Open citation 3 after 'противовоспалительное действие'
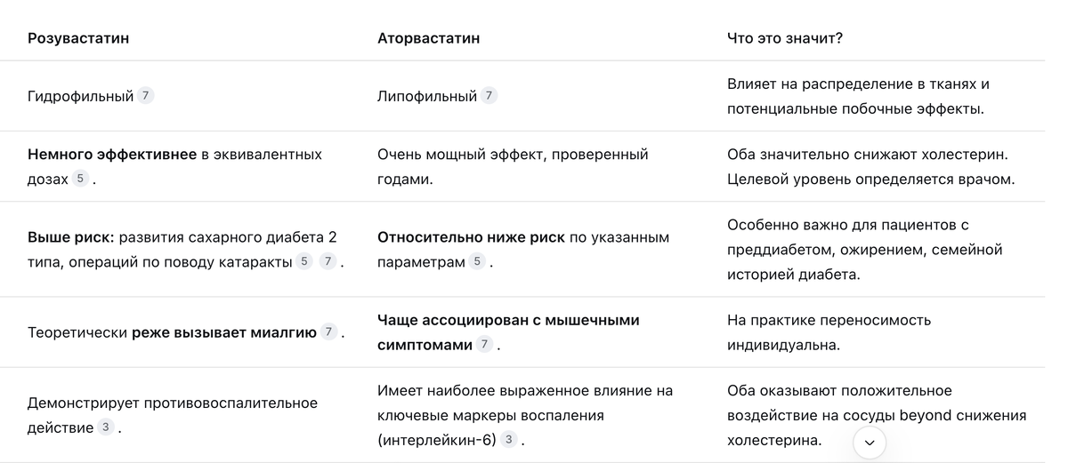This screenshot has width=1068, height=463. [x=106, y=427]
